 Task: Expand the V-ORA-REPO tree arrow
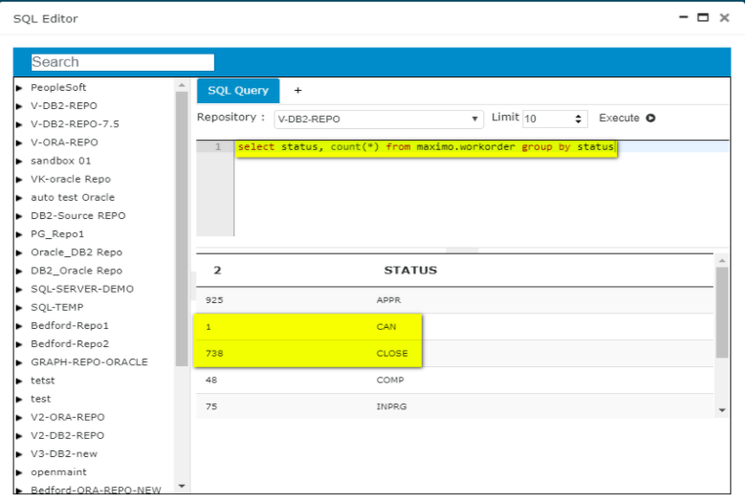pos(19,142)
